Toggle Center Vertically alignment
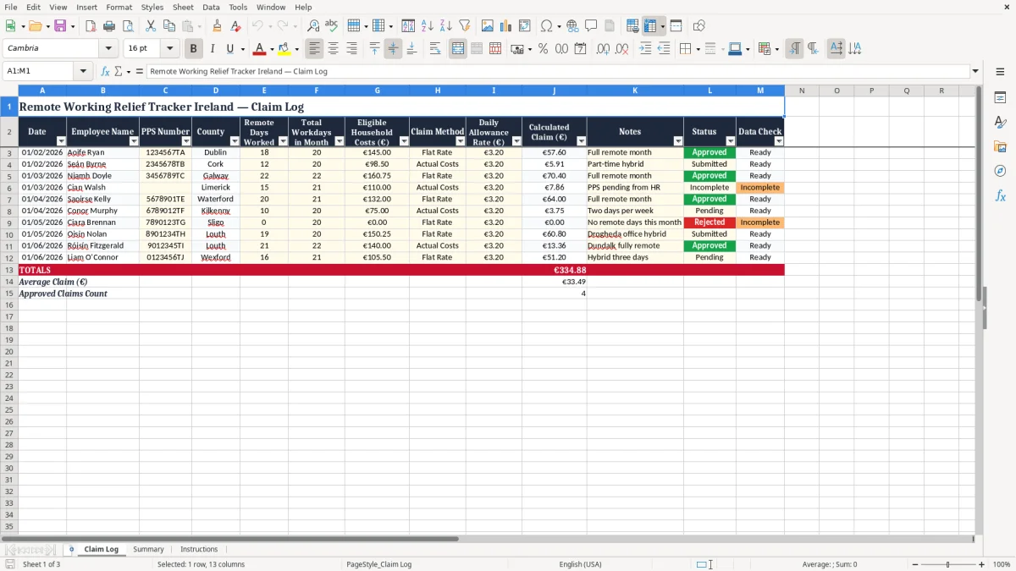 click(393, 49)
